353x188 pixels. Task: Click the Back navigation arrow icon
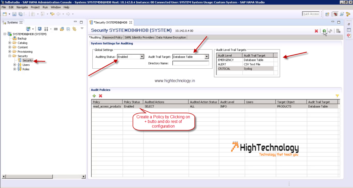59,14
